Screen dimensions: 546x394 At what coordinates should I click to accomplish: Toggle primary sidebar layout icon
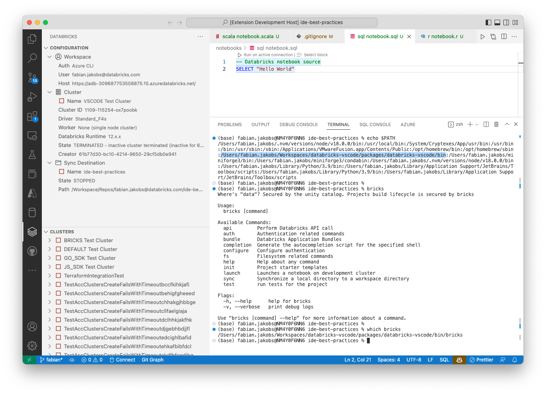488,22
